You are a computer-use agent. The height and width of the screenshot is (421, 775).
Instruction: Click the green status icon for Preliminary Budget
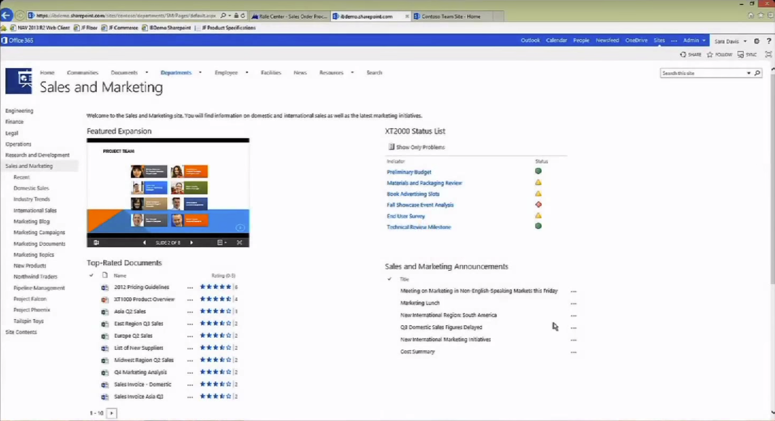[538, 171]
